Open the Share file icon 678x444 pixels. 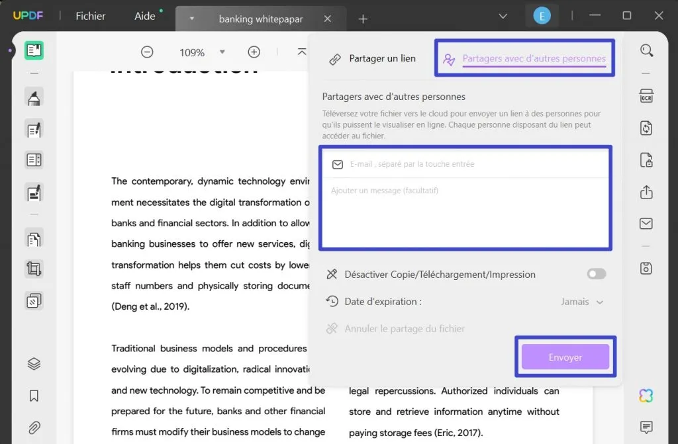(646, 192)
